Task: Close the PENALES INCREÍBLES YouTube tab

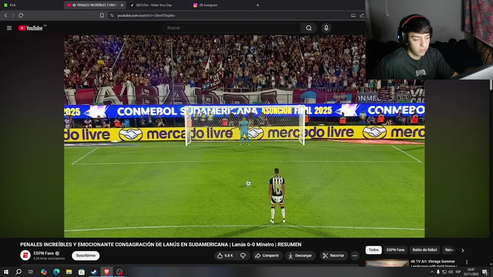Action: click(122, 5)
